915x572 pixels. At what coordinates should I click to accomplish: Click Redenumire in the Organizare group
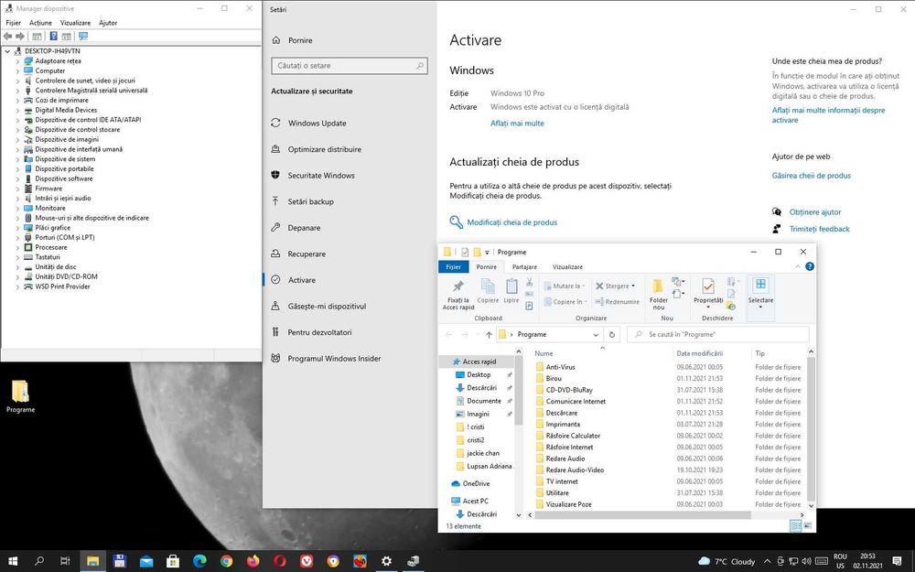tap(618, 302)
